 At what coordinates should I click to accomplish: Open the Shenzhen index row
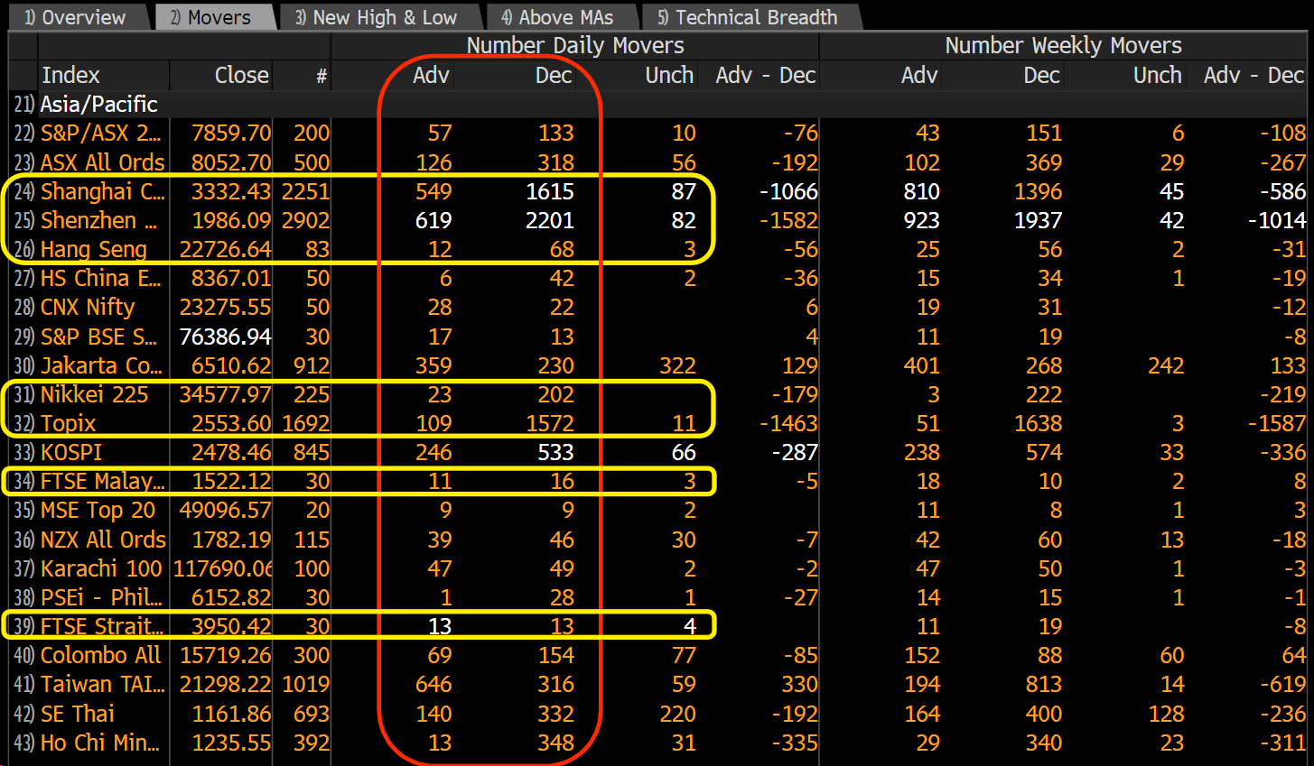click(98, 220)
